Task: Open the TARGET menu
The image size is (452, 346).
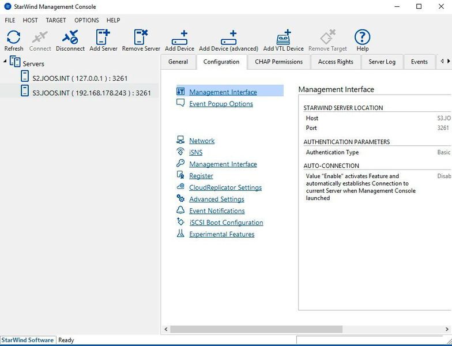Action: click(56, 20)
